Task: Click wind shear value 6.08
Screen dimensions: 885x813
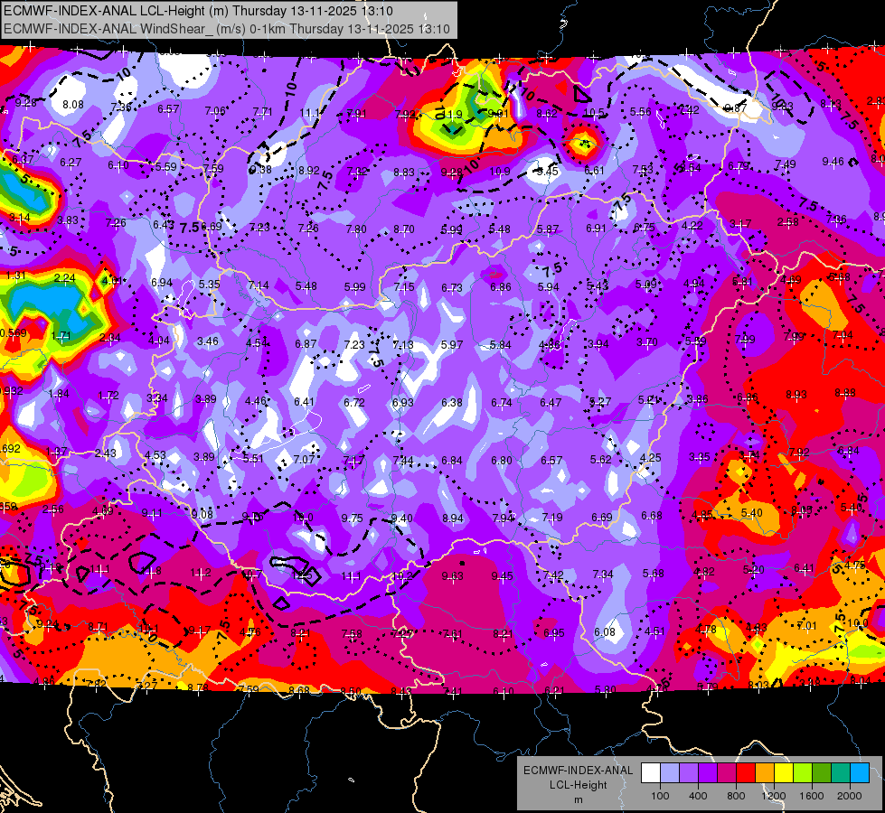Action: tap(605, 632)
